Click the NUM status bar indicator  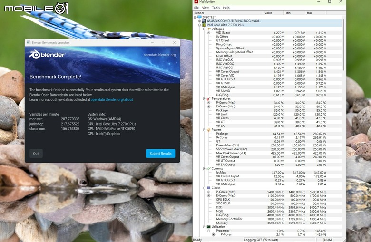click(x=328, y=240)
